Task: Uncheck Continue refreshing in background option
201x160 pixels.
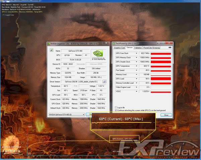Action: click(116, 110)
